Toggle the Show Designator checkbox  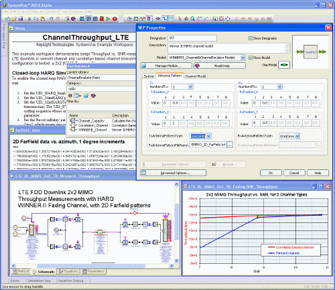coord(251,38)
